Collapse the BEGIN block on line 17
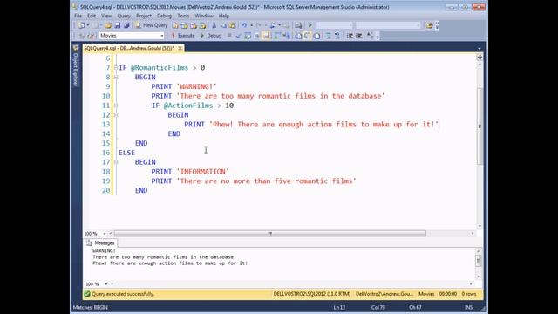Viewport: 558px width, 314px height. pyautogui.click(x=116, y=162)
